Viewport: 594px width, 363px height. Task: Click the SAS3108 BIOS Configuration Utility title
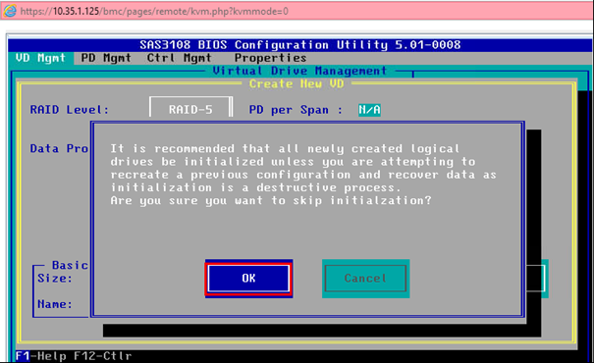[300, 45]
